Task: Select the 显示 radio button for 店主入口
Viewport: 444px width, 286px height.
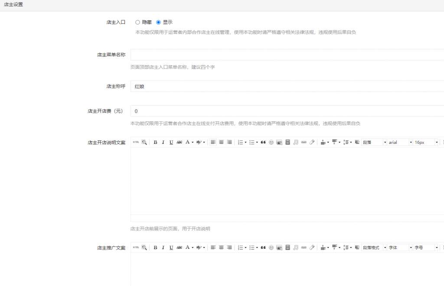Action: tap(158, 22)
